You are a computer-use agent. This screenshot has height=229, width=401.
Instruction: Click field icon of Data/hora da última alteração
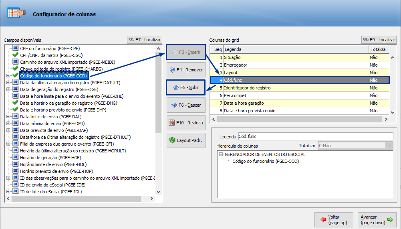[x=15, y=137]
